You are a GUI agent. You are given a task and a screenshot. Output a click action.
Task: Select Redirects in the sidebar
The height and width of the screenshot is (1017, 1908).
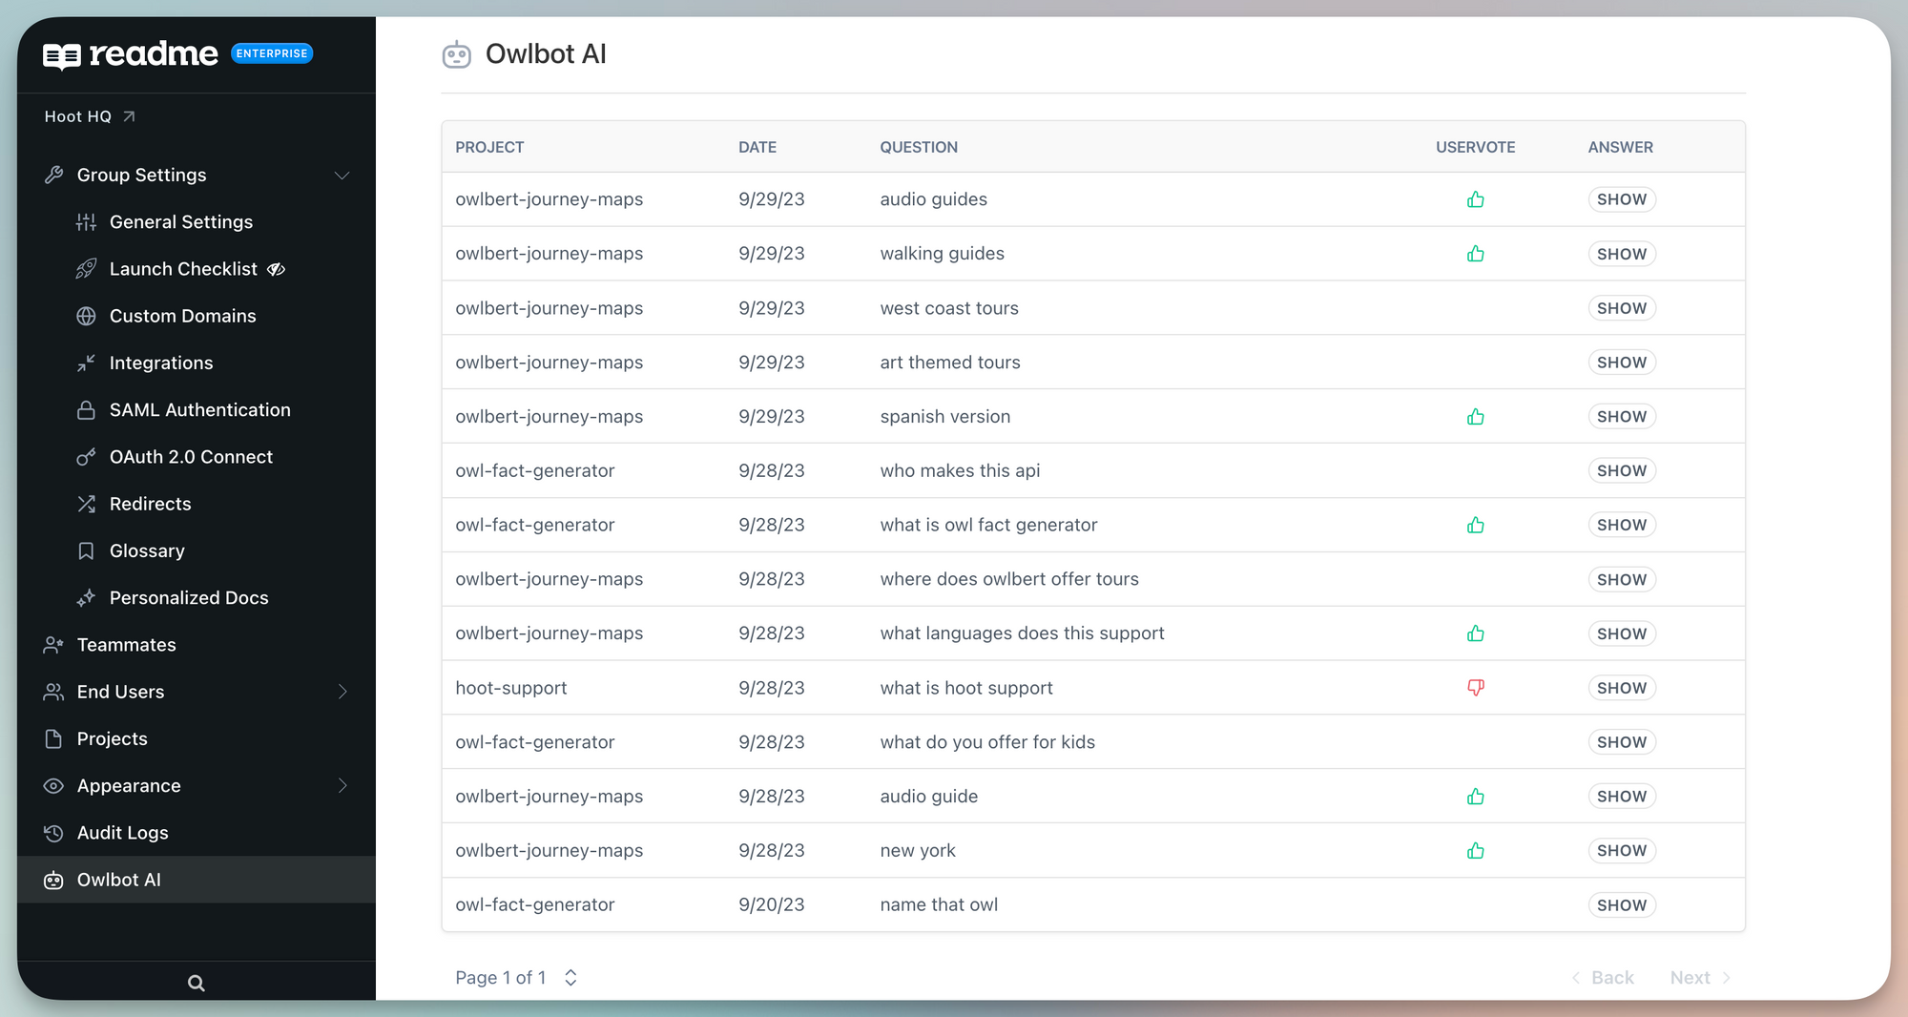coord(151,504)
